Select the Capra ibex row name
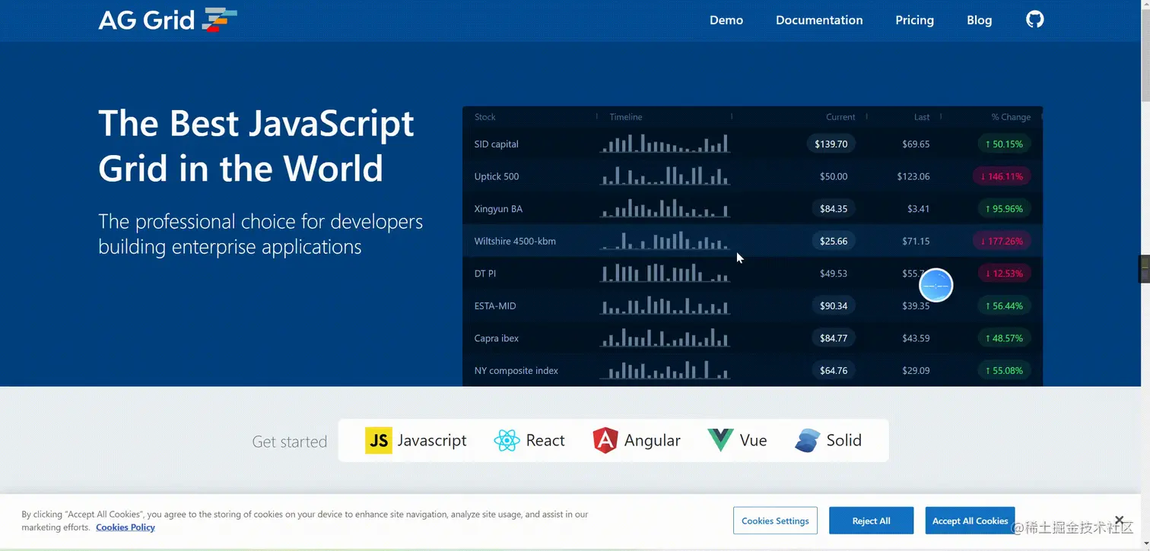This screenshot has width=1150, height=551. coord(497,338)
